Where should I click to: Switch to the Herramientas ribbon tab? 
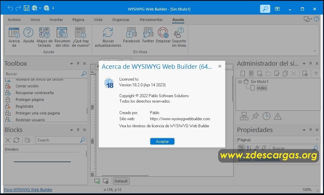[151, 20]
